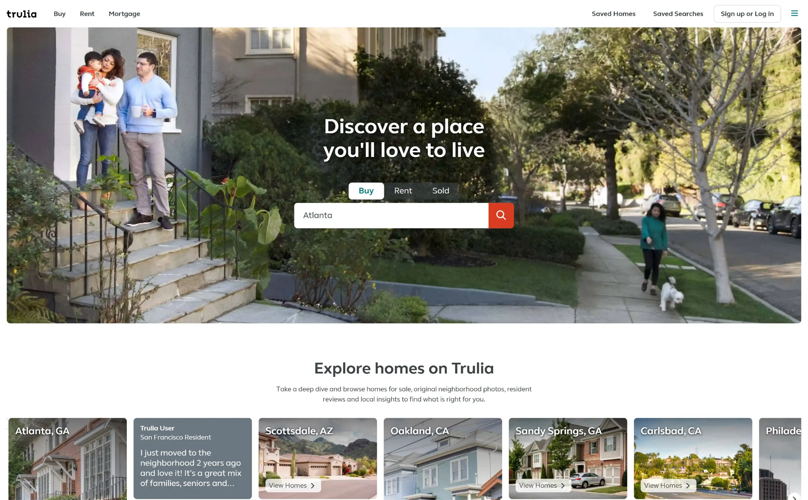Click the Trulia logo icon
Viewport: 808px width, 500px height.
coord(21,13)
